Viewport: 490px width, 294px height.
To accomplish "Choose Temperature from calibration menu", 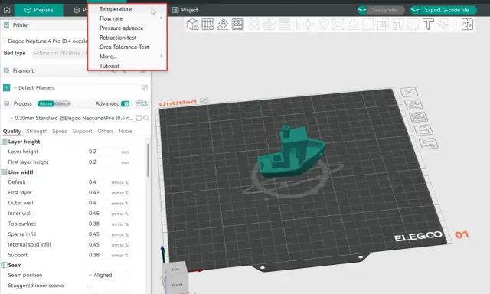I will pyautogui.click(x=127, y=9).
